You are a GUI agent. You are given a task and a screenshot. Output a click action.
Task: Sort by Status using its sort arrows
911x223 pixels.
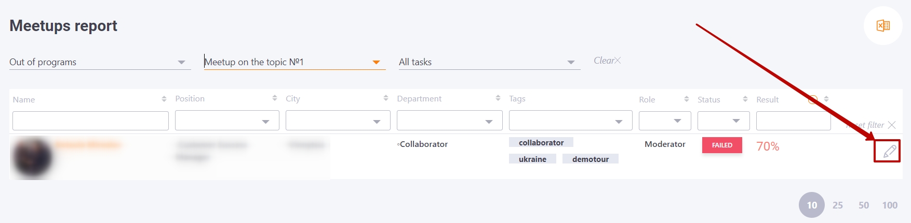[x=745, y=99]
